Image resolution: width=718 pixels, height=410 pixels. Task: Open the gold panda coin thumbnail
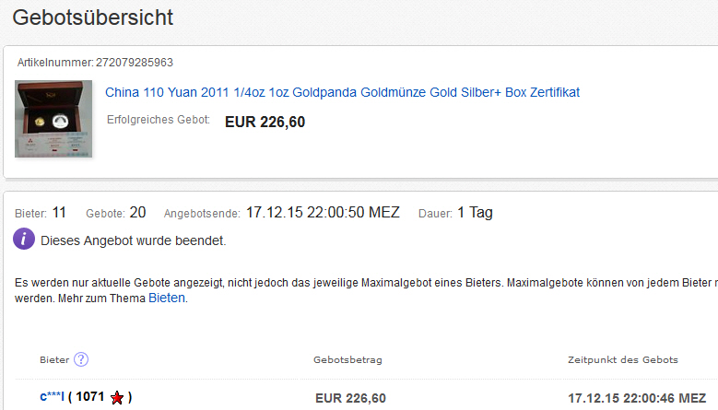[54, 118]
